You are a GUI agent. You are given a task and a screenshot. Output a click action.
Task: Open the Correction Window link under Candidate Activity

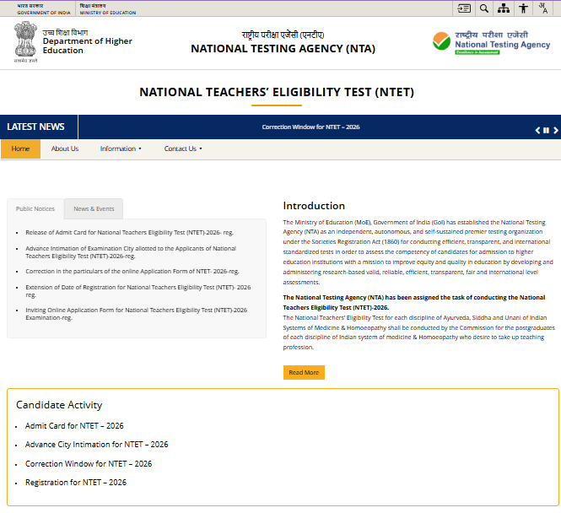tap(89, 463)
